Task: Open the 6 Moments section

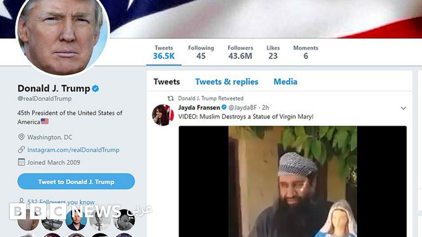Action: [x=305, y=52]
